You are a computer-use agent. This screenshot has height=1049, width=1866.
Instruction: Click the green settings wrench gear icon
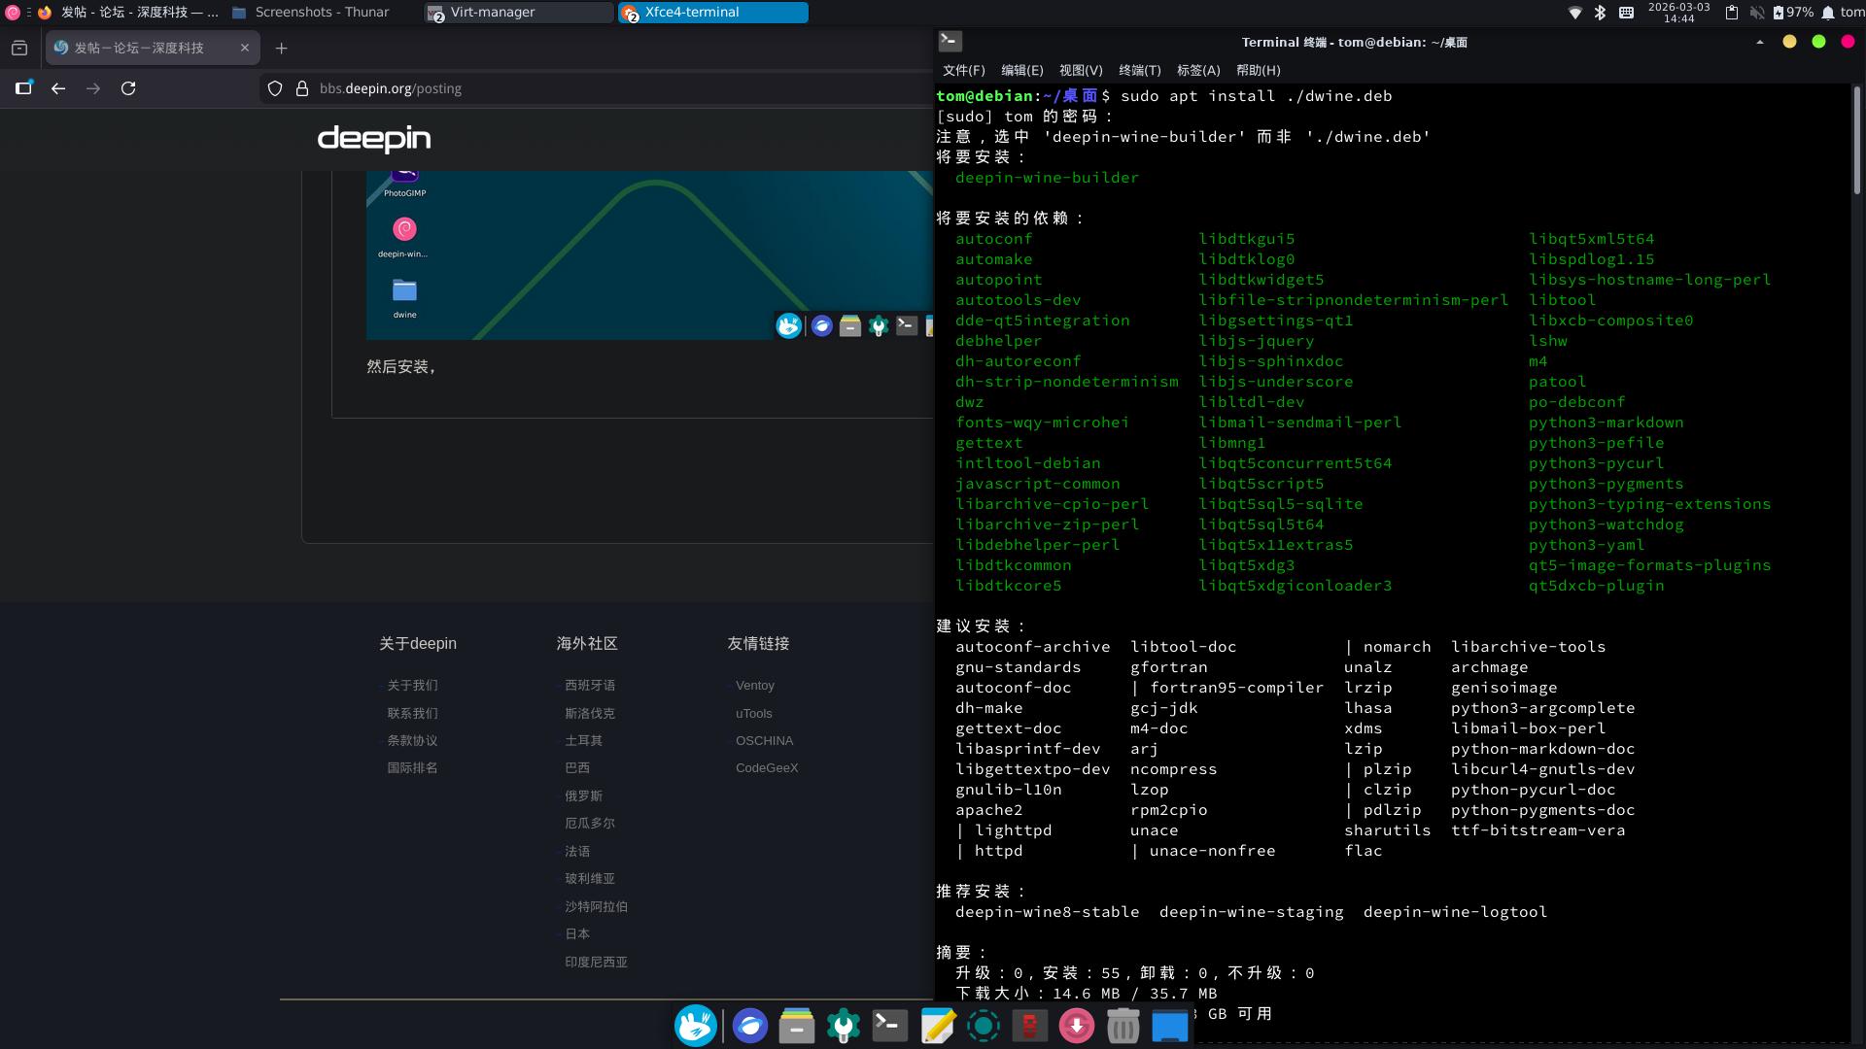[x=843, y=1026]
